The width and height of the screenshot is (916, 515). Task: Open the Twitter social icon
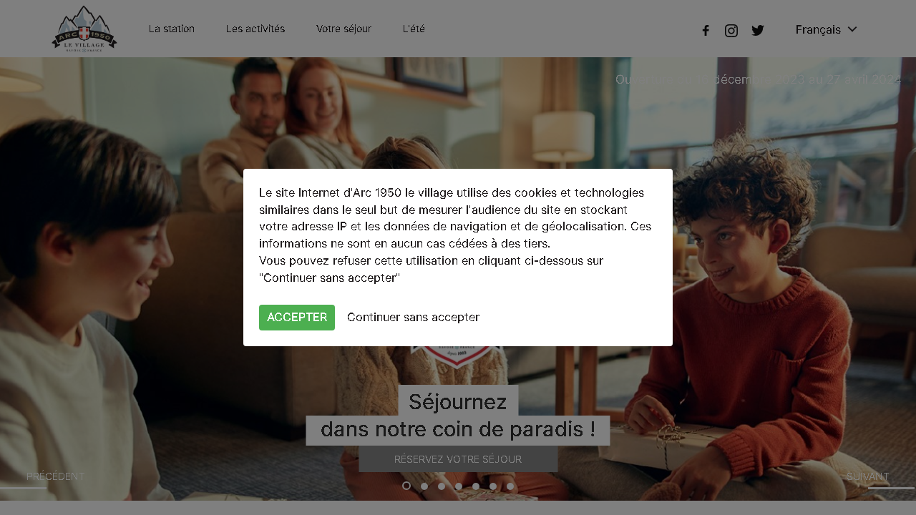(x=758, y=30)
